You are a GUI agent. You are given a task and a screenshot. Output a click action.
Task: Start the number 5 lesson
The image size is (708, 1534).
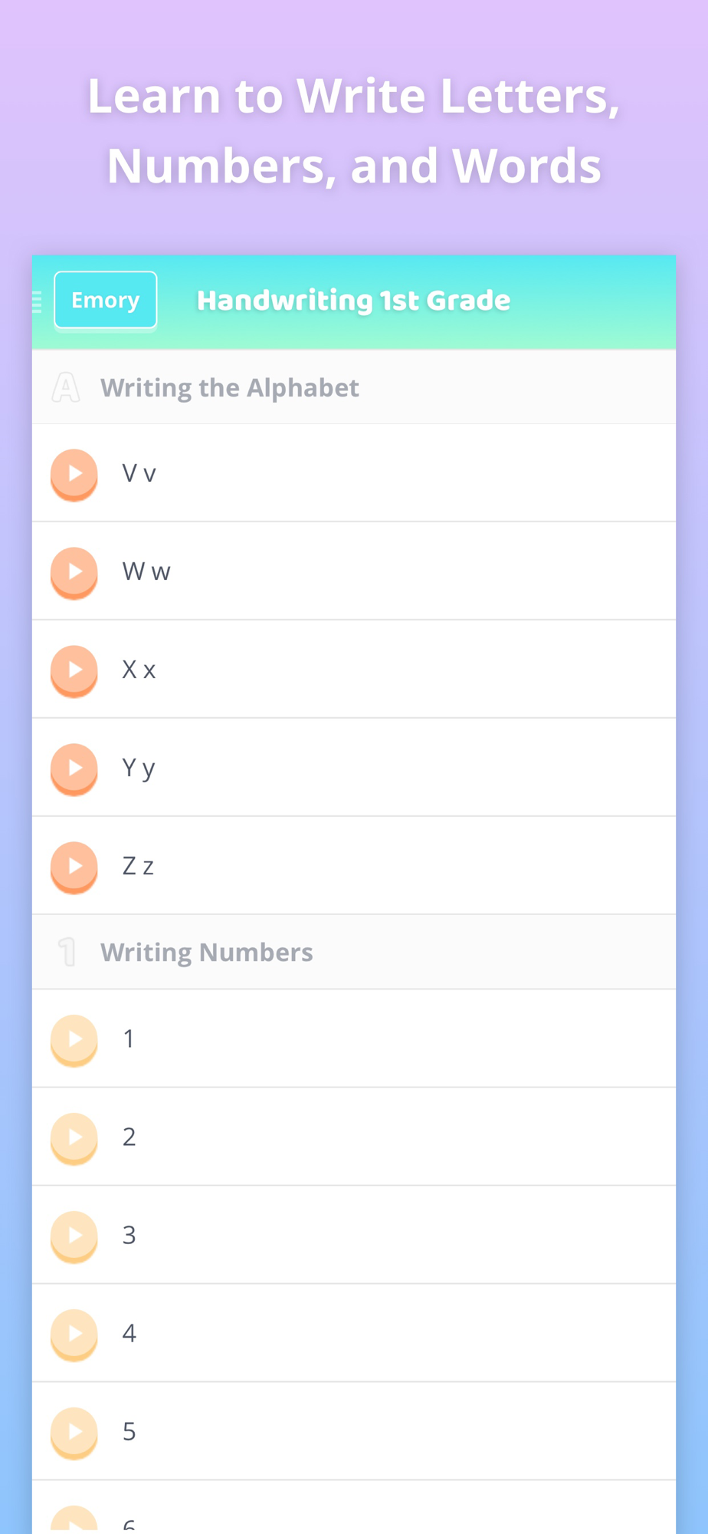click(74, 1434)
